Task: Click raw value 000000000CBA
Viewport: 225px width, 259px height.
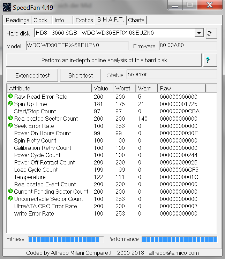Action: click(x=180, y=111)
